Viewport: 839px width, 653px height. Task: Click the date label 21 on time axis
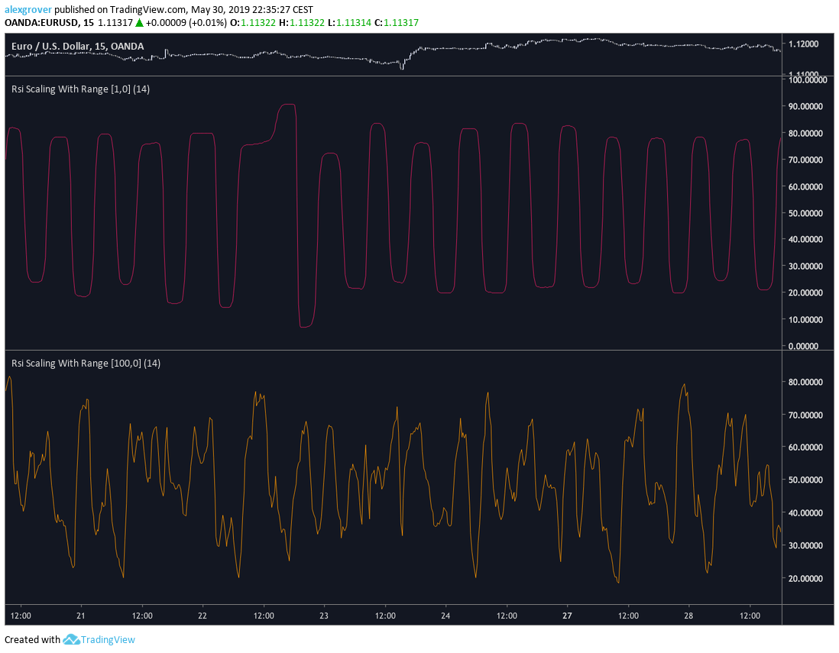click(81, 616)
